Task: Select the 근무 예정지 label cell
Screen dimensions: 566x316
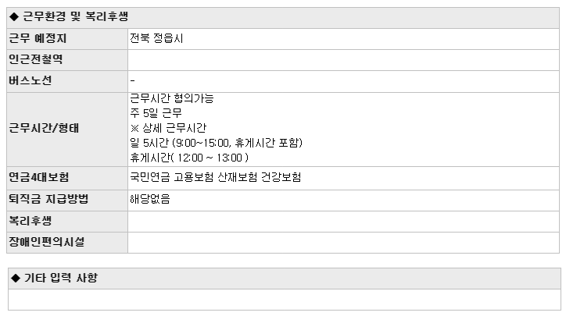Action: (67, 39)
